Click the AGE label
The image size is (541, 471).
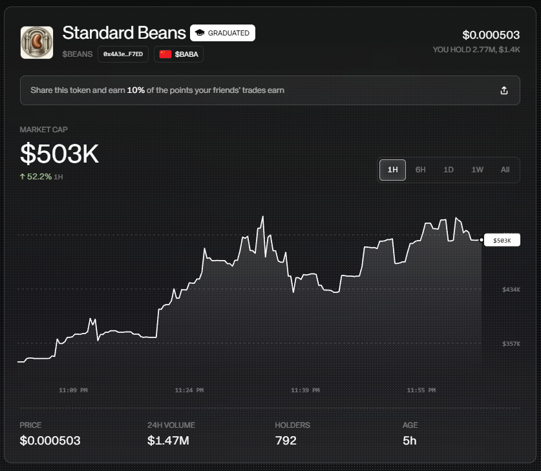[x=410, y=425]
